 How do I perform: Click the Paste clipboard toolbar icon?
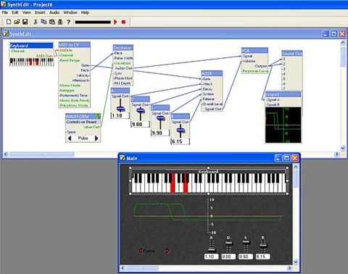coord(52,22)
